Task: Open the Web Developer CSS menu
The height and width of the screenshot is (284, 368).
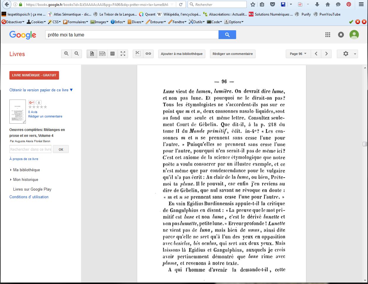Action: 55,22
